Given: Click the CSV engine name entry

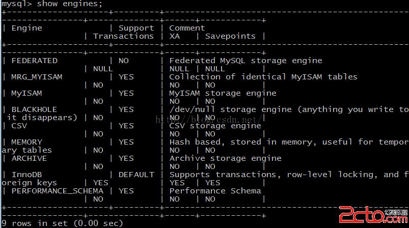Looking at the screenshot, I should tap(19, 126).
